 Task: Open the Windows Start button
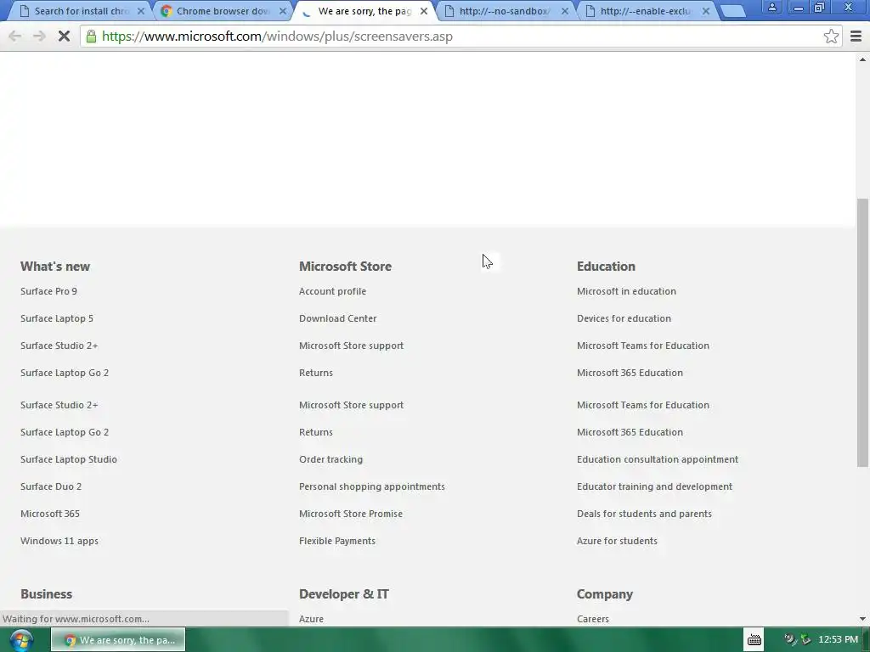[21, 640]
